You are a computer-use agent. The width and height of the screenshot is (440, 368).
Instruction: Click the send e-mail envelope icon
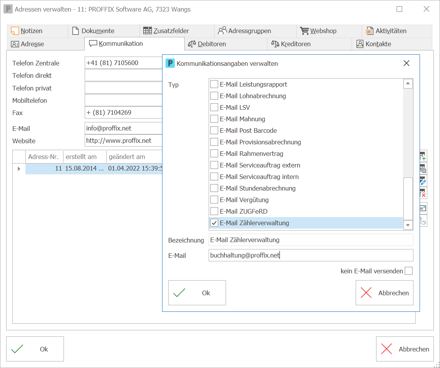click(423, 208)
